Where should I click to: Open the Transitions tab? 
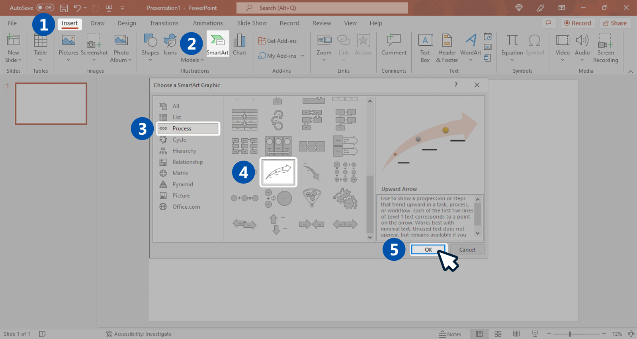[x=164, y=23]
